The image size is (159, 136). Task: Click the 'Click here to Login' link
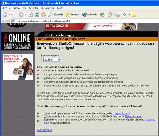pyautogui.click(x=60, y=35)
